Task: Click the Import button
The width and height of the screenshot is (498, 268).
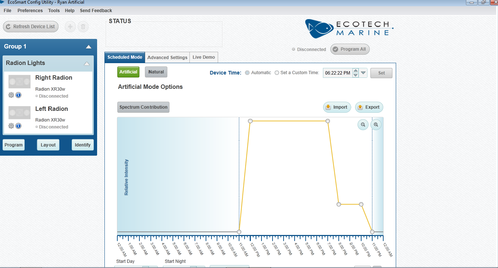Action: point(337,107)
